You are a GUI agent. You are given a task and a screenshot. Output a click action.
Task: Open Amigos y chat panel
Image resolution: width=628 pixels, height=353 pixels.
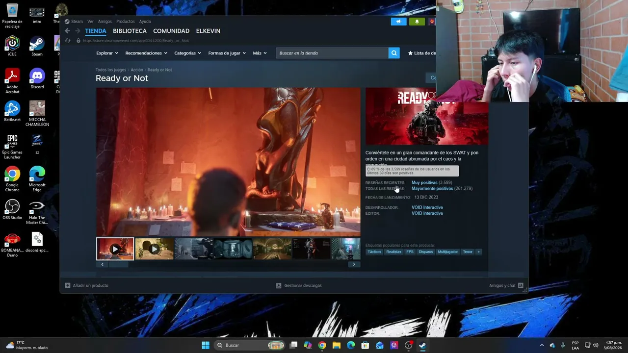click(x=506, y=285)
